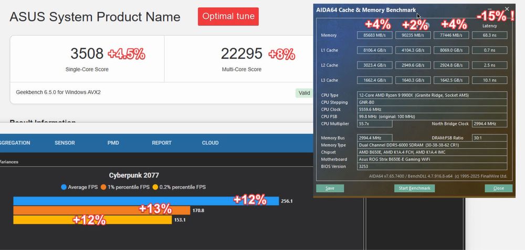525x250 pixels.
Task: Click CPU Stepping value GNR-B0
Action: pos(432,102)
